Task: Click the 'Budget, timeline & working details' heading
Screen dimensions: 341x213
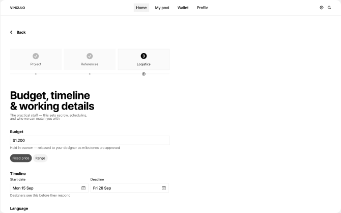Action: 52,101
